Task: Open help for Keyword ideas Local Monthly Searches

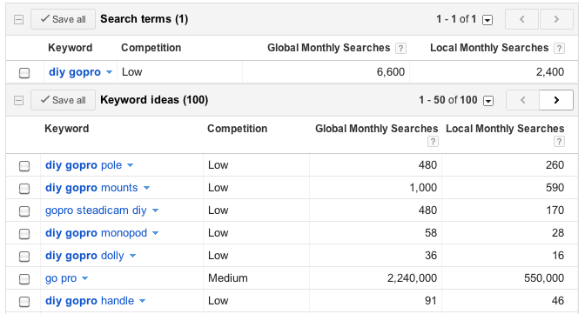Action: coord(559,141)
